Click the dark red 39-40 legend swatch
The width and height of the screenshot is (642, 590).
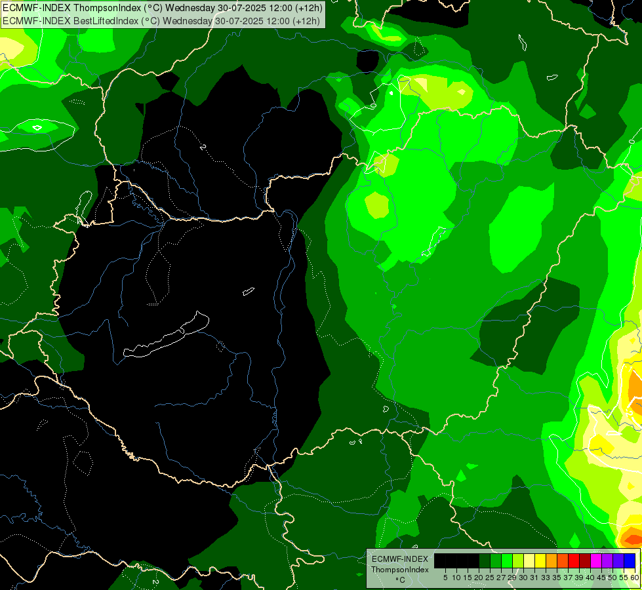click(585, 560)
